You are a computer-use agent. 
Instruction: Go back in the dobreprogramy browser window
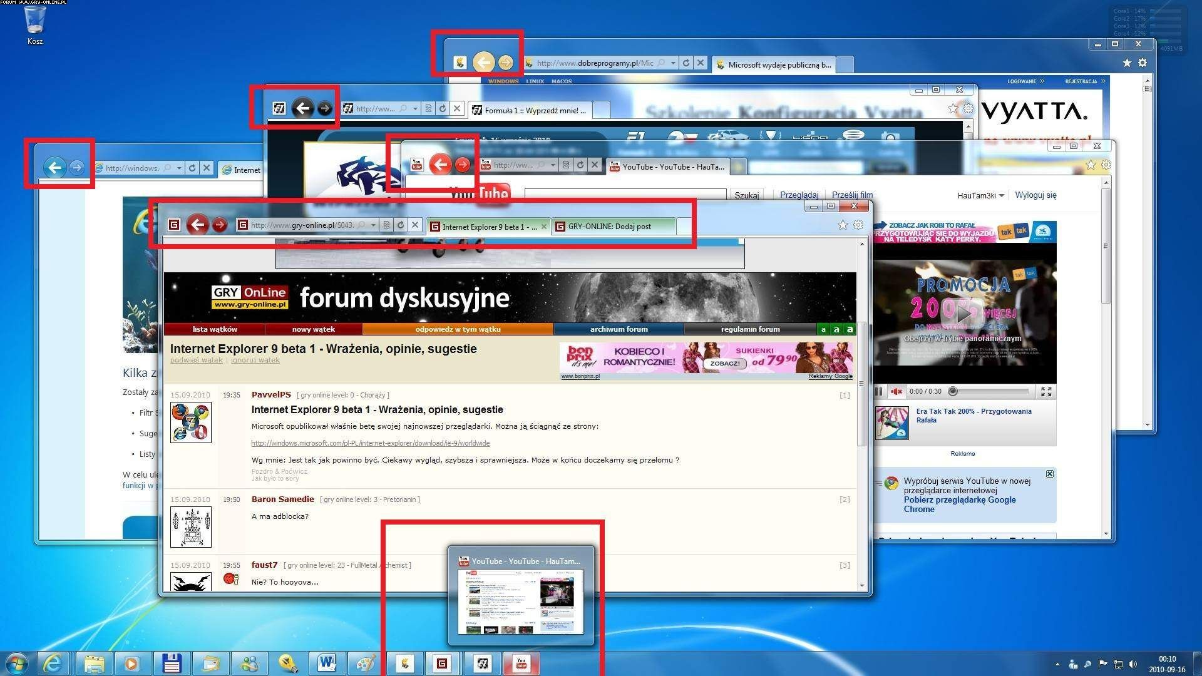coord(483,62)
